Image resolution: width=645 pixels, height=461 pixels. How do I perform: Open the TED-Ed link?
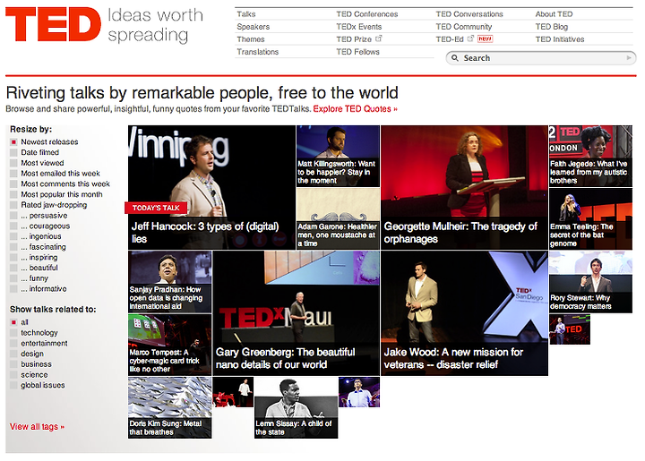450,39
